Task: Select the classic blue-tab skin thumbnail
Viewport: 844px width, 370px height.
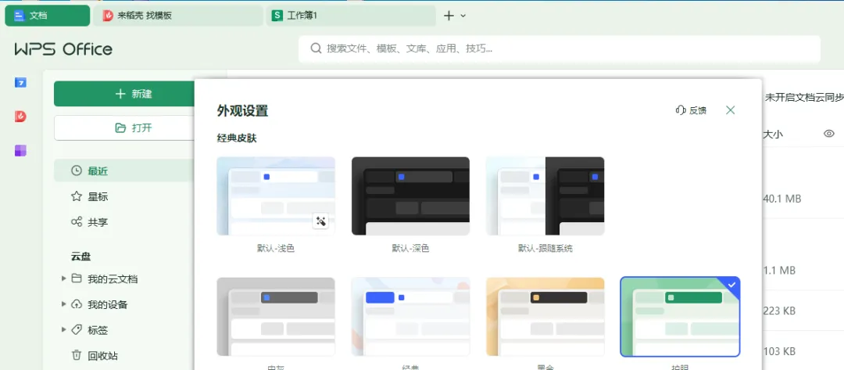Action: coord(410,317)
